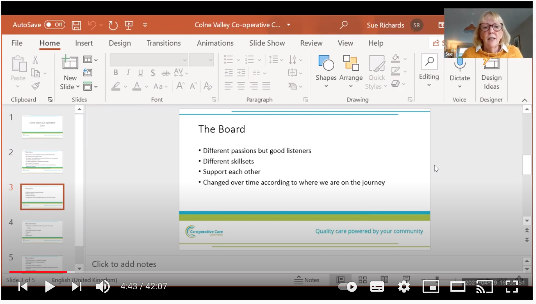
Task: Switch to the Animations tab
Action: click(215, 43)
